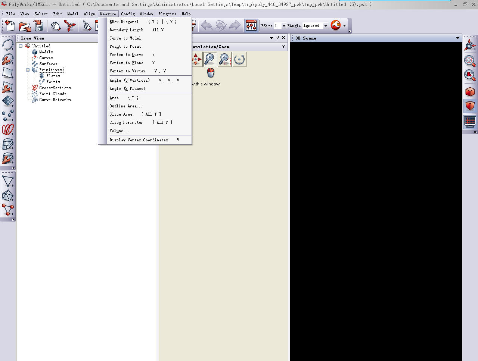Click the blue plane grid icon

(x=7, y=101)
